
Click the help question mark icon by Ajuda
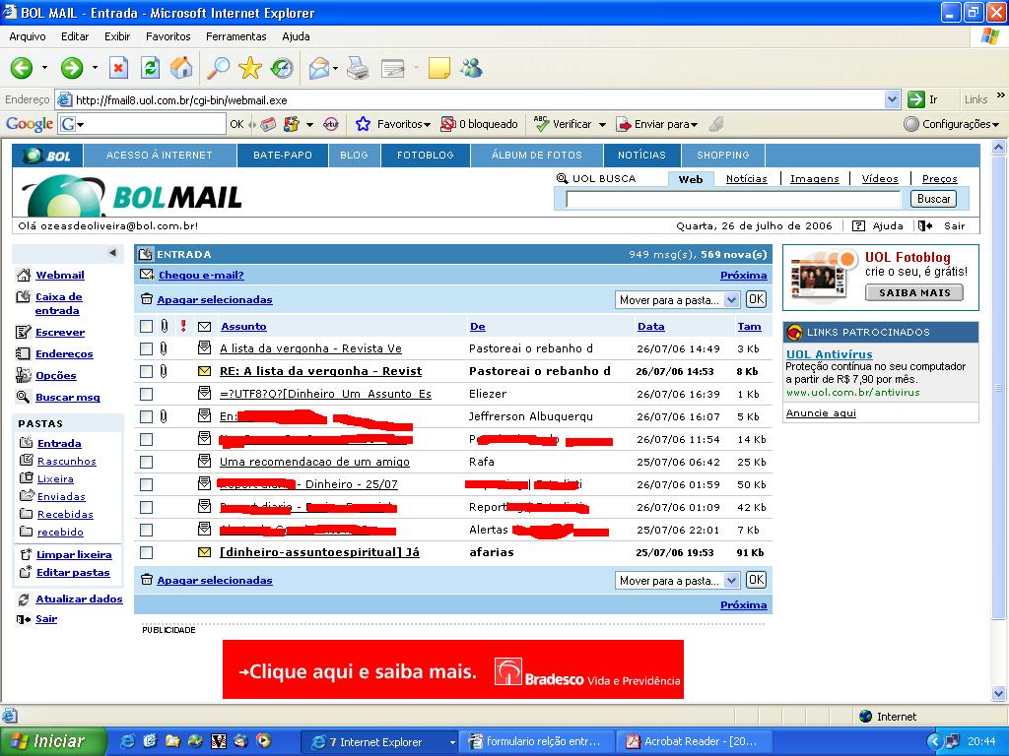[858, 225]
